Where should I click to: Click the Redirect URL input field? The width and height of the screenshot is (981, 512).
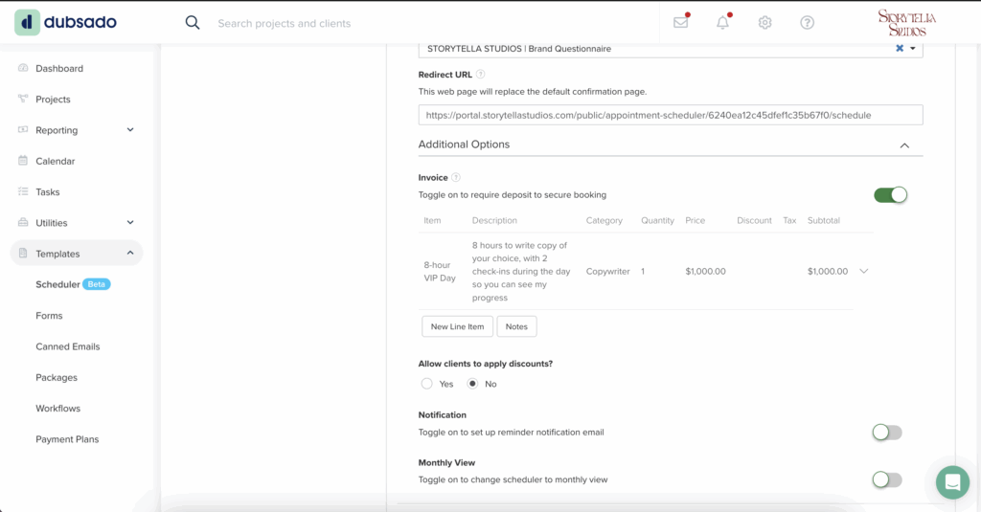pyautogui.click(x=670, y=115)
